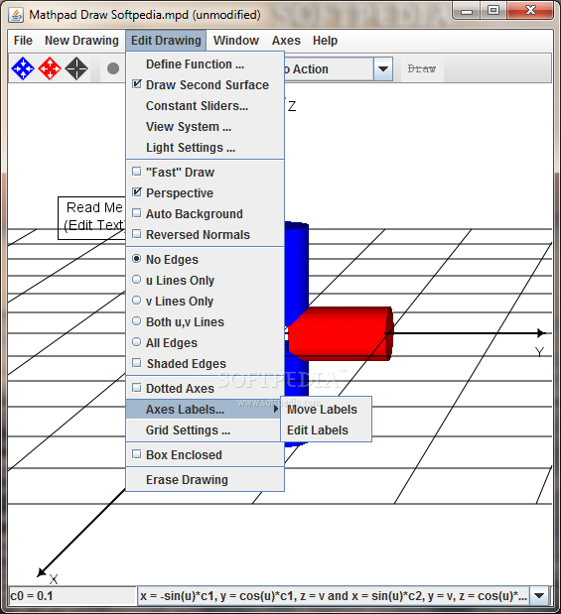Image resolution: width=561 pixels, height=614 pixels.
Task: Open Light Settings
Action: click(x=205, y=147)
